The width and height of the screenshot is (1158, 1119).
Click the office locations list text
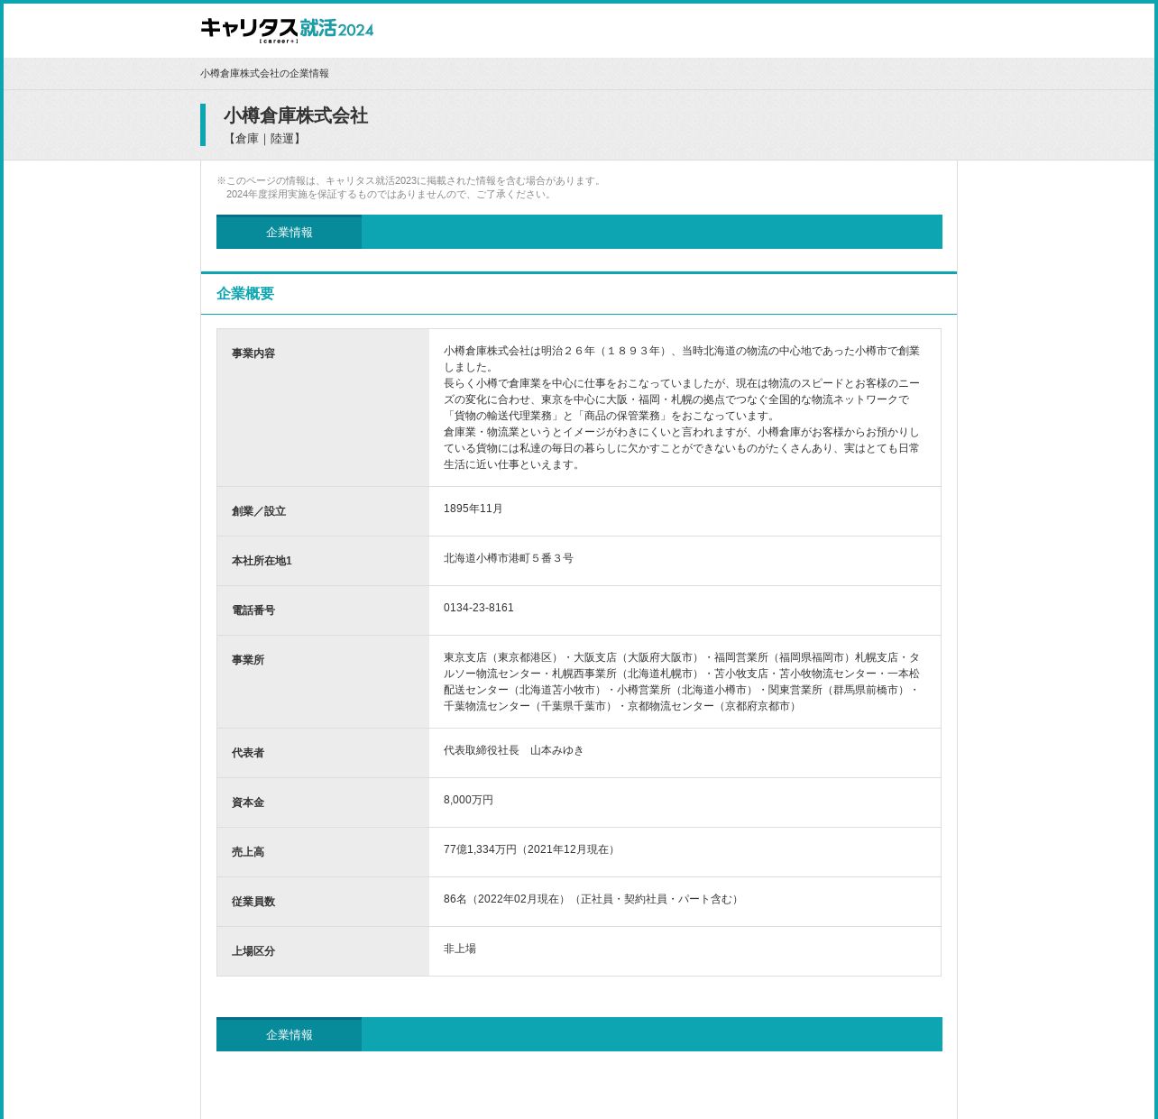(682, 682)
